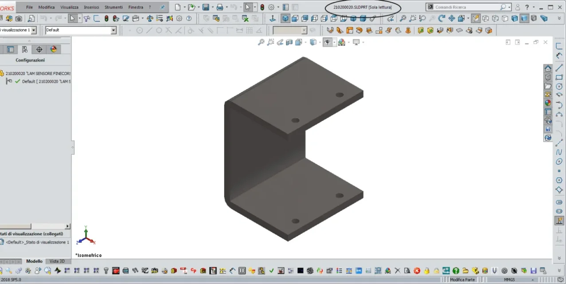The image size is (566, 284).
Task: Click the left panel horizontal scrollbar right arrow
Action: click(67, 226)
